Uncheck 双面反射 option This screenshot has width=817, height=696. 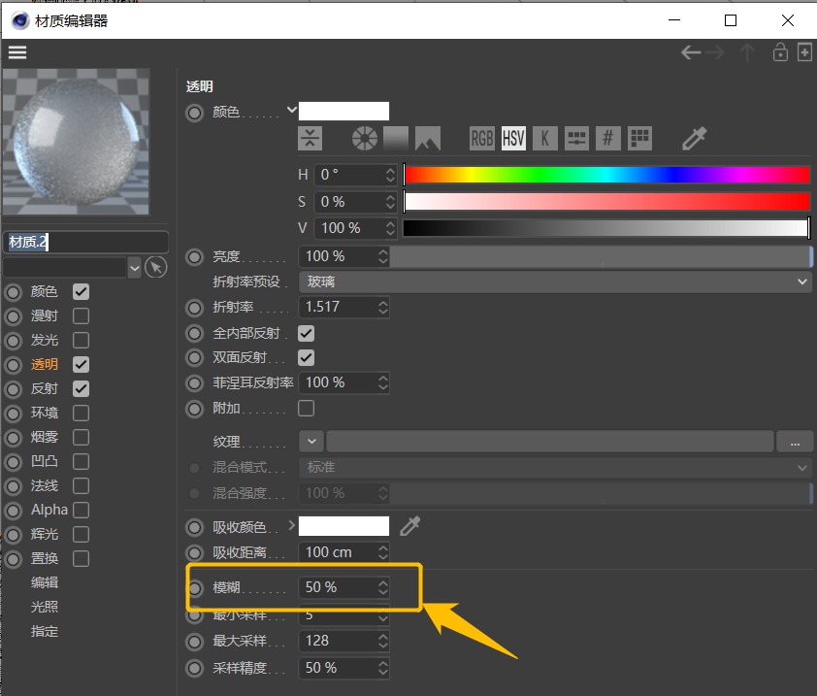click(x=306, y=357)
